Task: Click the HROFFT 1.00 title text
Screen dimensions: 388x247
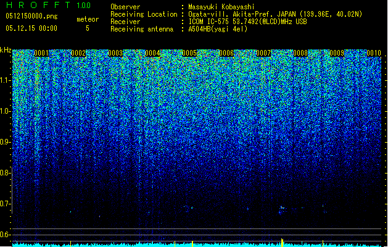Action: click(48, 5)
